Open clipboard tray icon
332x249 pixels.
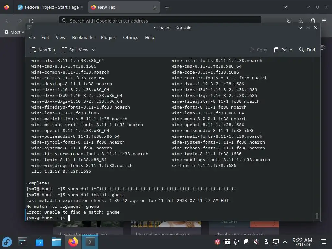246,242
